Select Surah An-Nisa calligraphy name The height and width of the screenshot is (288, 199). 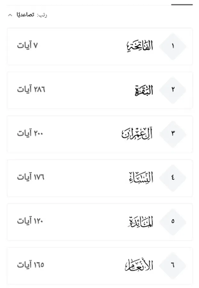pyautogui.click(x=140, y=178)
